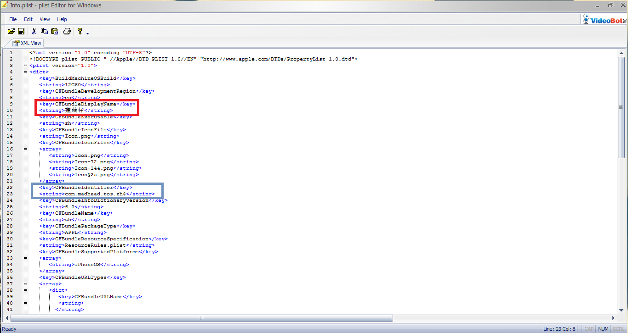This screenshot has width=628, height=333.
Task: Click the iPhoneOS string line
Action: (x=89, y=265)
